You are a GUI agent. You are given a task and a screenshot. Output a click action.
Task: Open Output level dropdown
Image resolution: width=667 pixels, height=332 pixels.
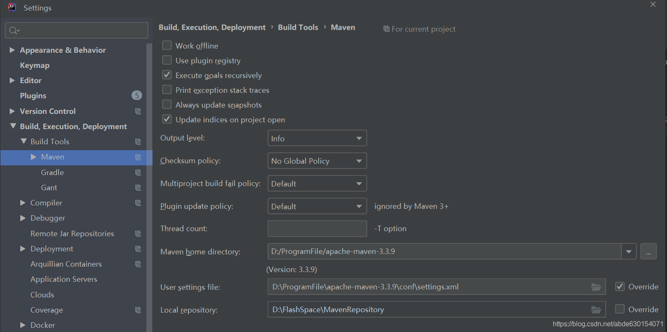tap(317, 138)
